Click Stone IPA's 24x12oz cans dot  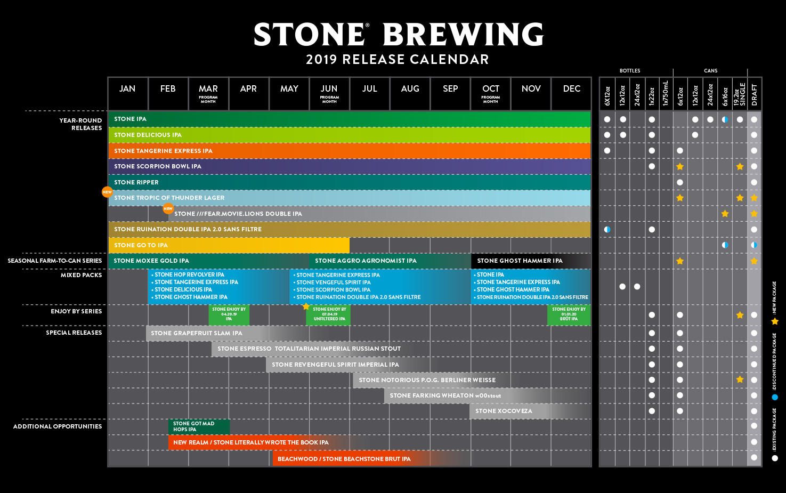point(710,119)
